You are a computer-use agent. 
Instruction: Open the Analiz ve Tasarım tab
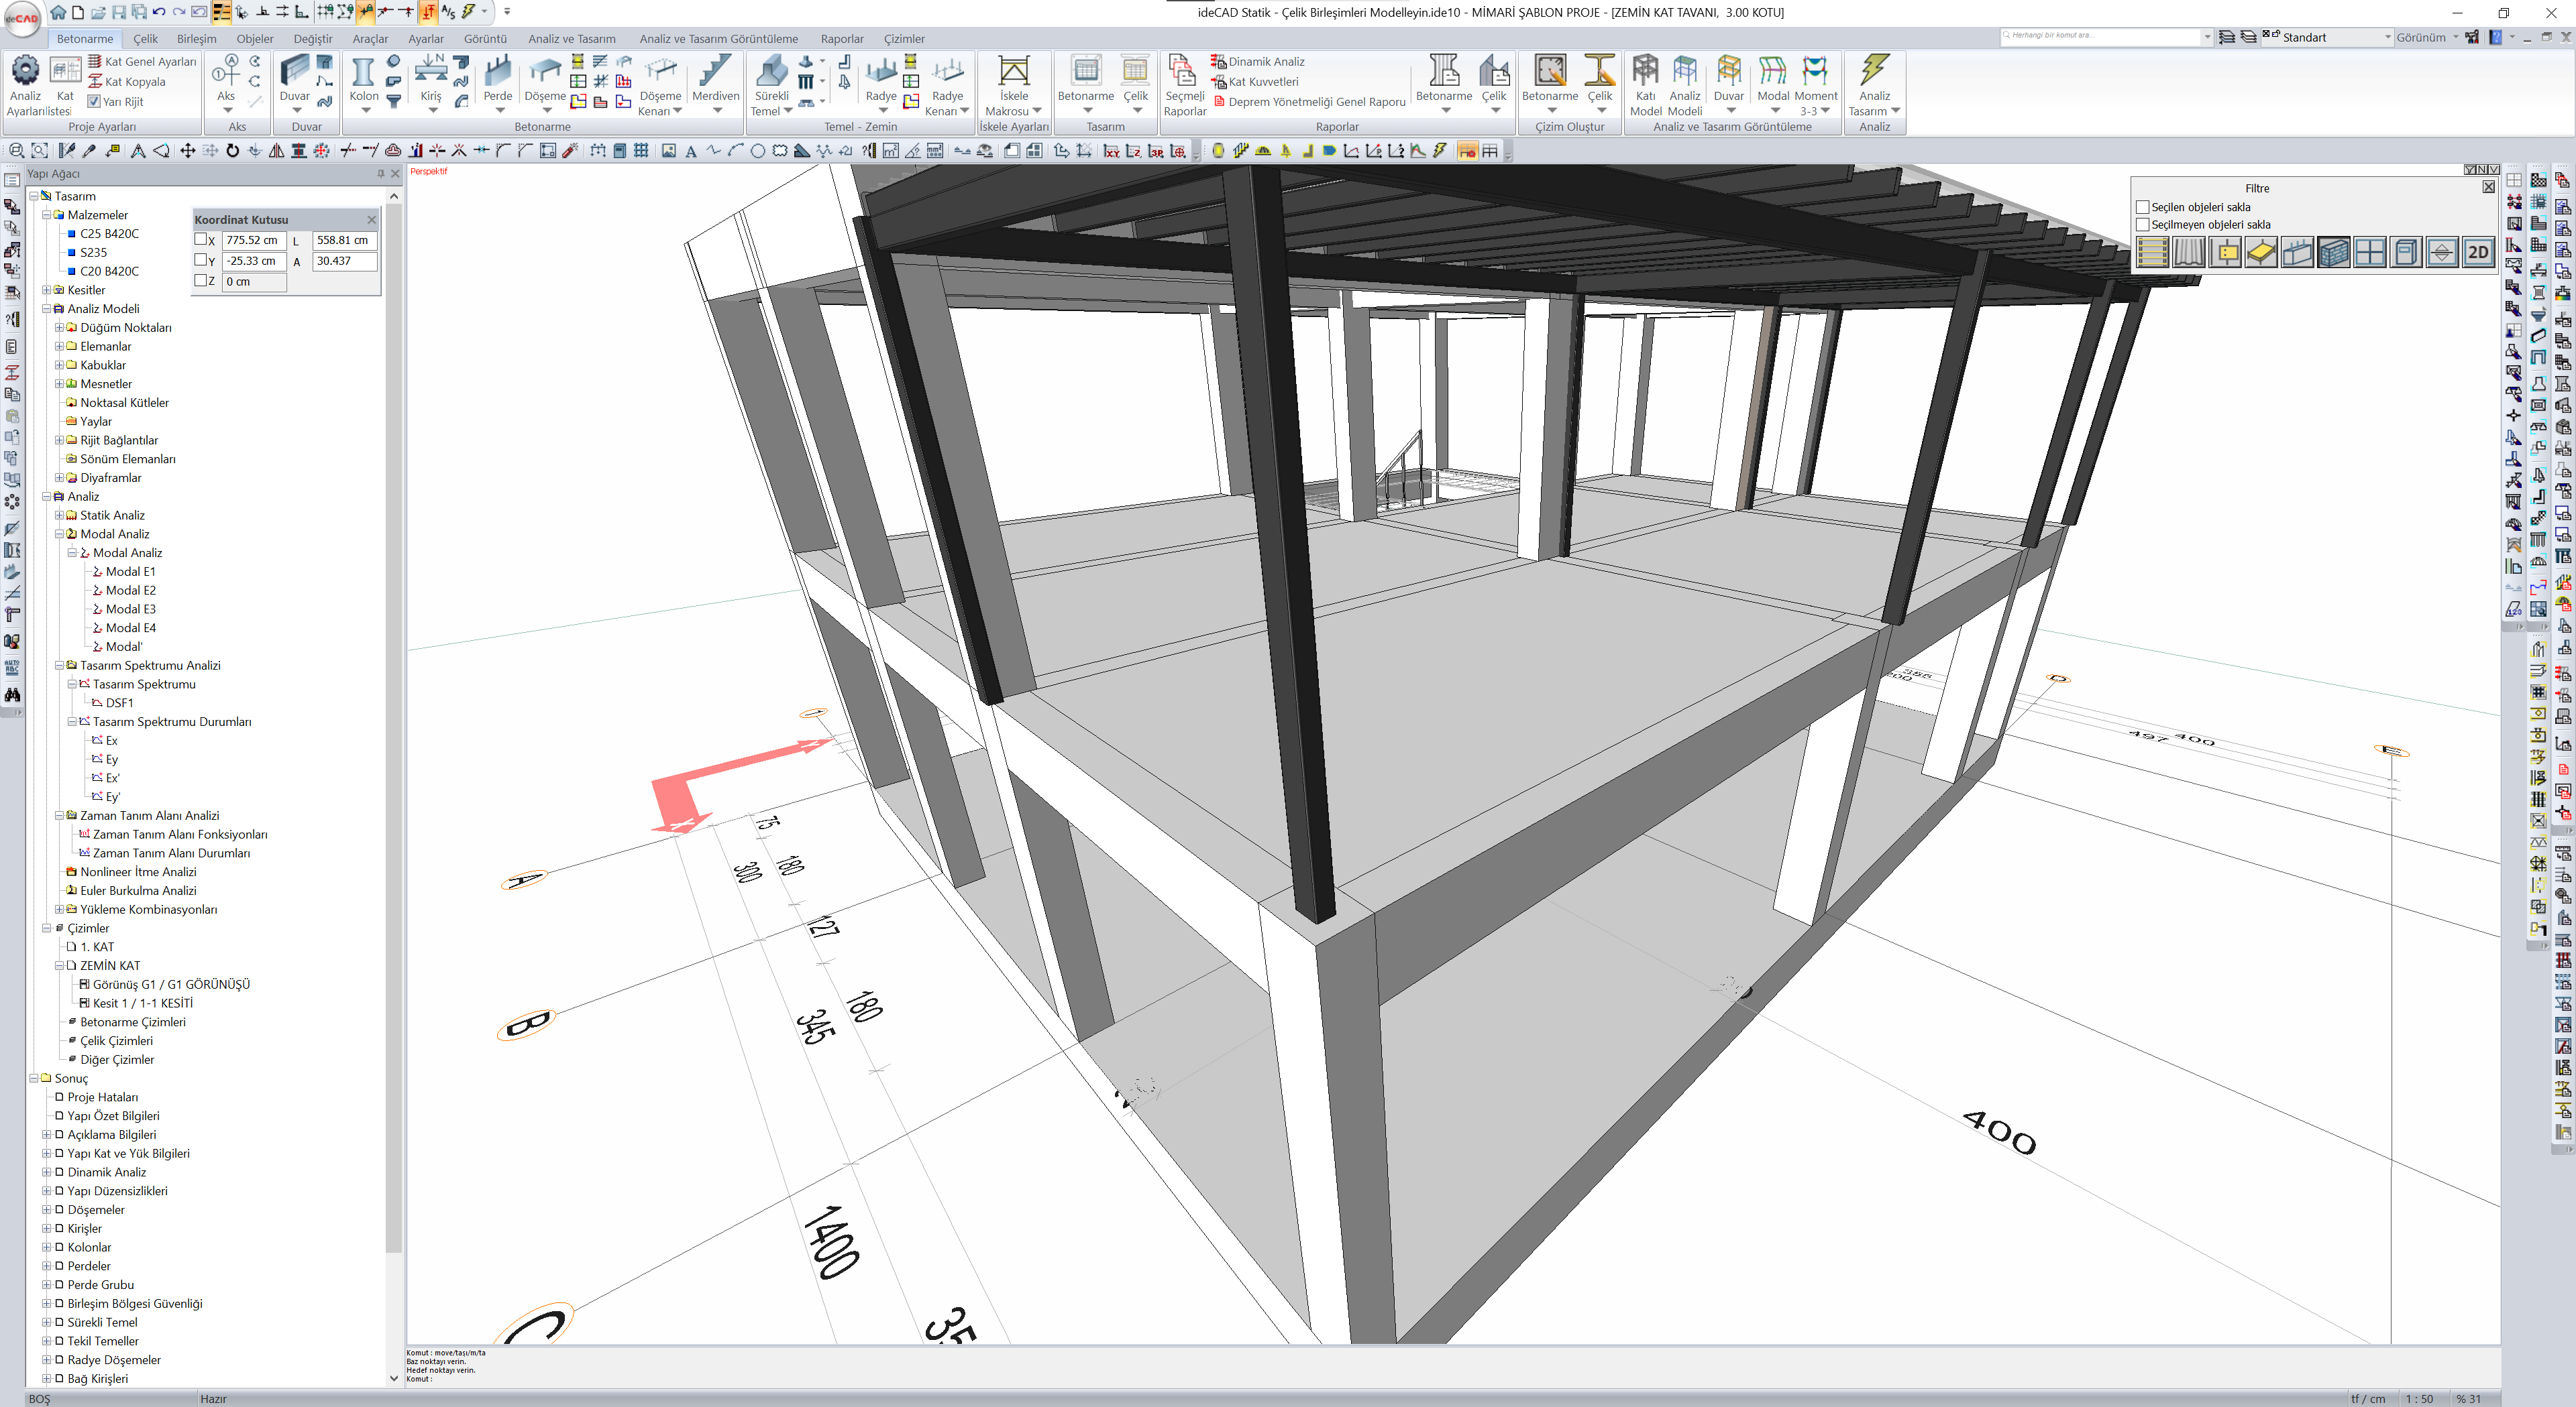(x=571, y=39)
